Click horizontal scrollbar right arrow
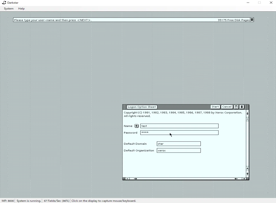276x203 pixels. 135,179
